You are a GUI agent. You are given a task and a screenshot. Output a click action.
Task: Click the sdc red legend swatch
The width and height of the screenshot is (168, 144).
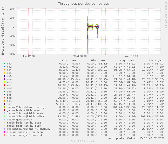[4, 85]
